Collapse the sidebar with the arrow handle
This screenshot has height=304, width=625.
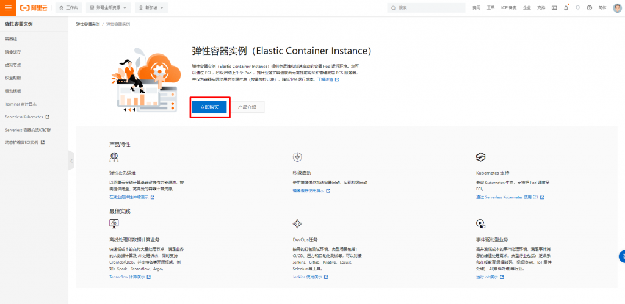click(x=71, y=161)
